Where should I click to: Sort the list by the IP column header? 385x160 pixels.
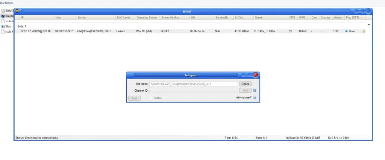tap(23, 18)
